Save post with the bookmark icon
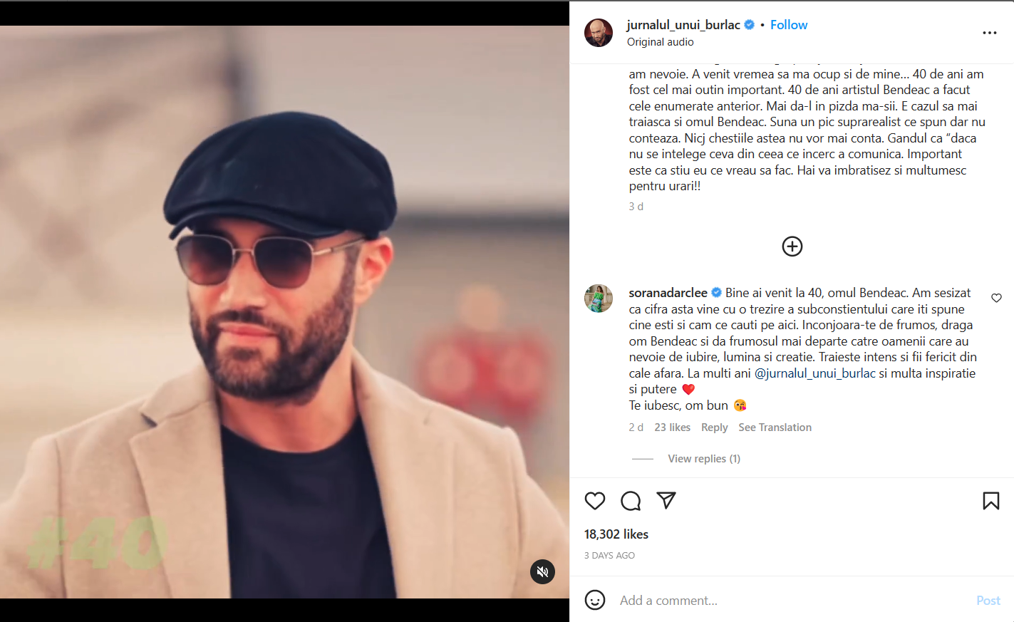This screenshot has height=622, width=1014. pyautogui.click(x=990, y=501)
